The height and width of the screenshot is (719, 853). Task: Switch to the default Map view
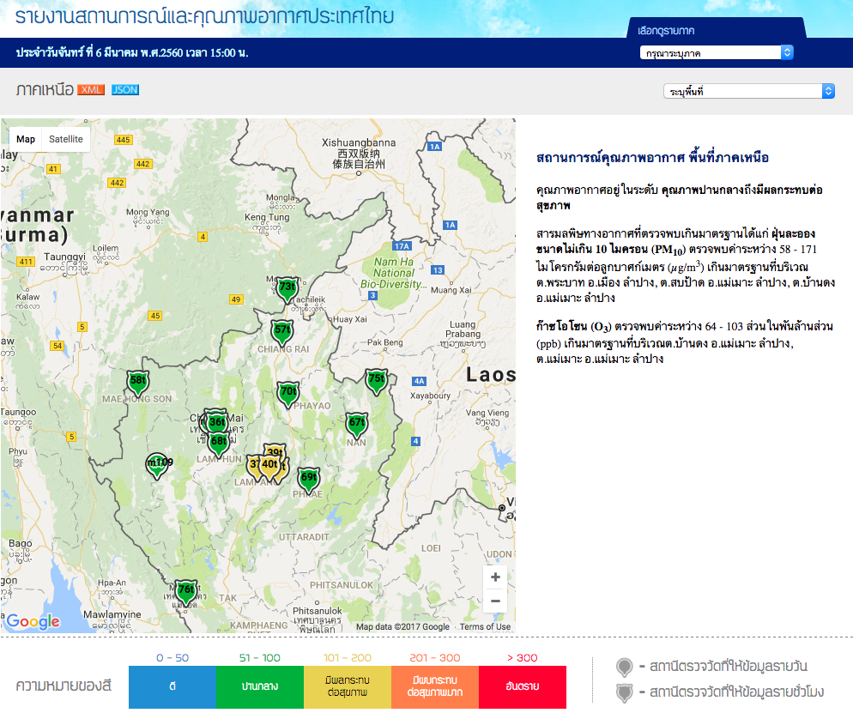pos(26,139)
